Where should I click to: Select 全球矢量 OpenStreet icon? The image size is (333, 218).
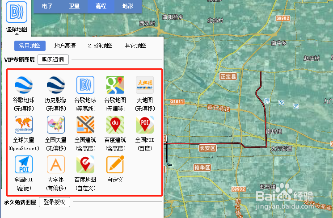[24, 125]
